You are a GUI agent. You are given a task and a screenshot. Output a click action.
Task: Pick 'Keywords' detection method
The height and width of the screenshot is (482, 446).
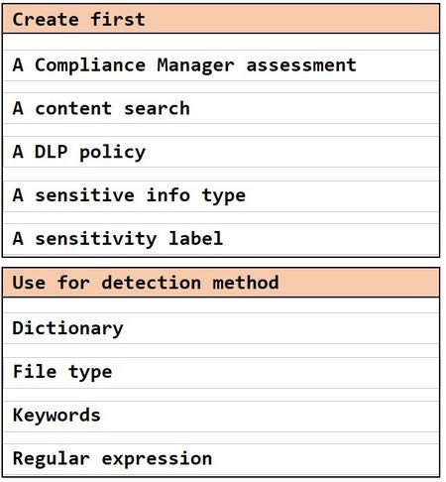point(221,416)
